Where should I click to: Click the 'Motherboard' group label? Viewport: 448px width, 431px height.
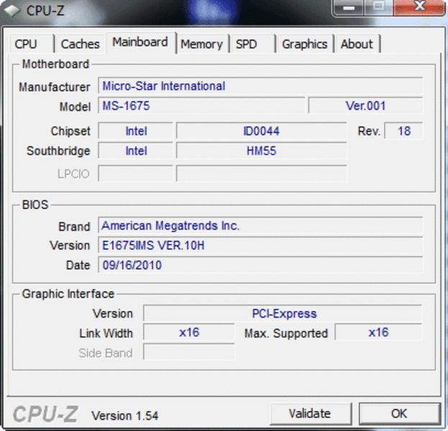pos(55,64)
